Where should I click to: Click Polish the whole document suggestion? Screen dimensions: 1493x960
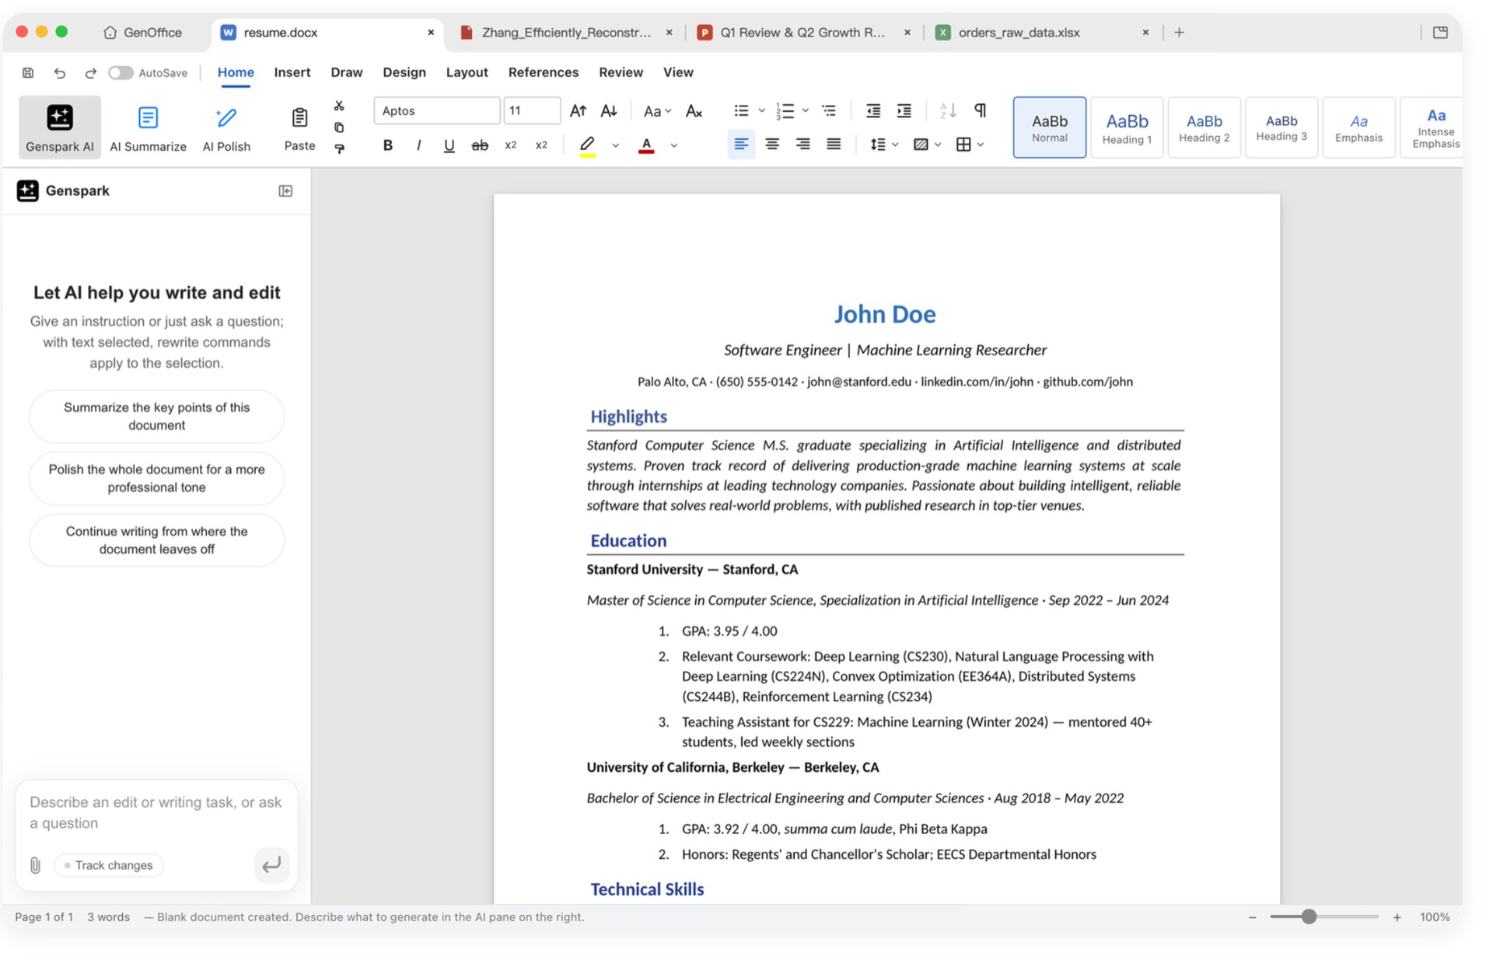[x=156, y=479]
